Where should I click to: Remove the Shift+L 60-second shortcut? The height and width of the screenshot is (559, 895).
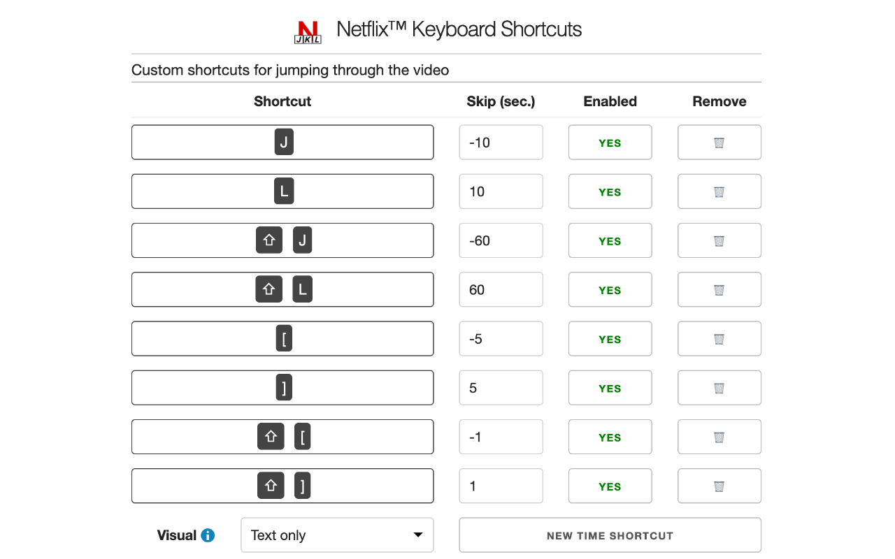pos(719,289)
